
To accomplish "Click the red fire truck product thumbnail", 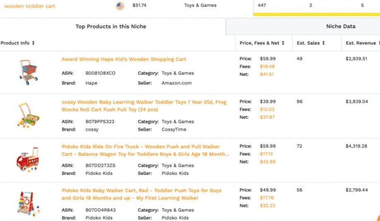I will point(28,159).
